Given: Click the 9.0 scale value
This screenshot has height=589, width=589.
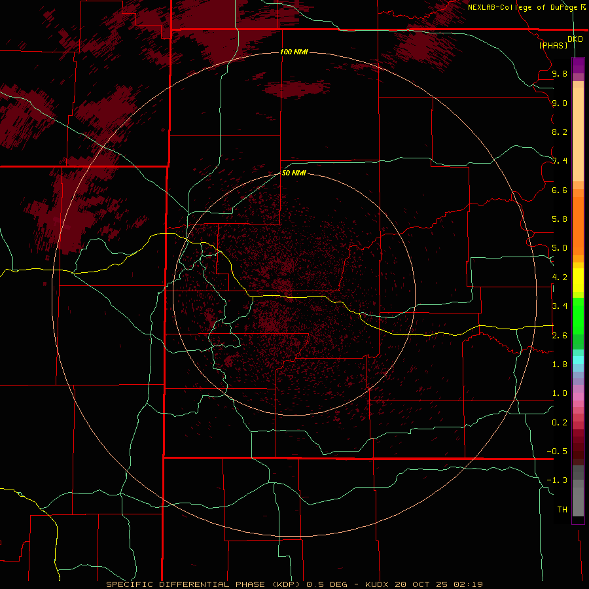Looking at the screenshot, I should [560, 103].
